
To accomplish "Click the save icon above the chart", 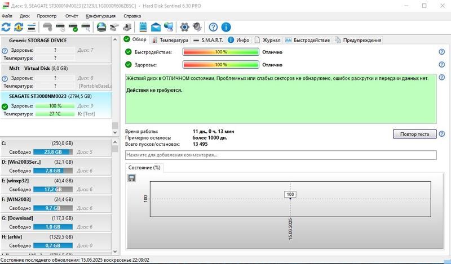I will pyautogui.click(x=131, y=178).
